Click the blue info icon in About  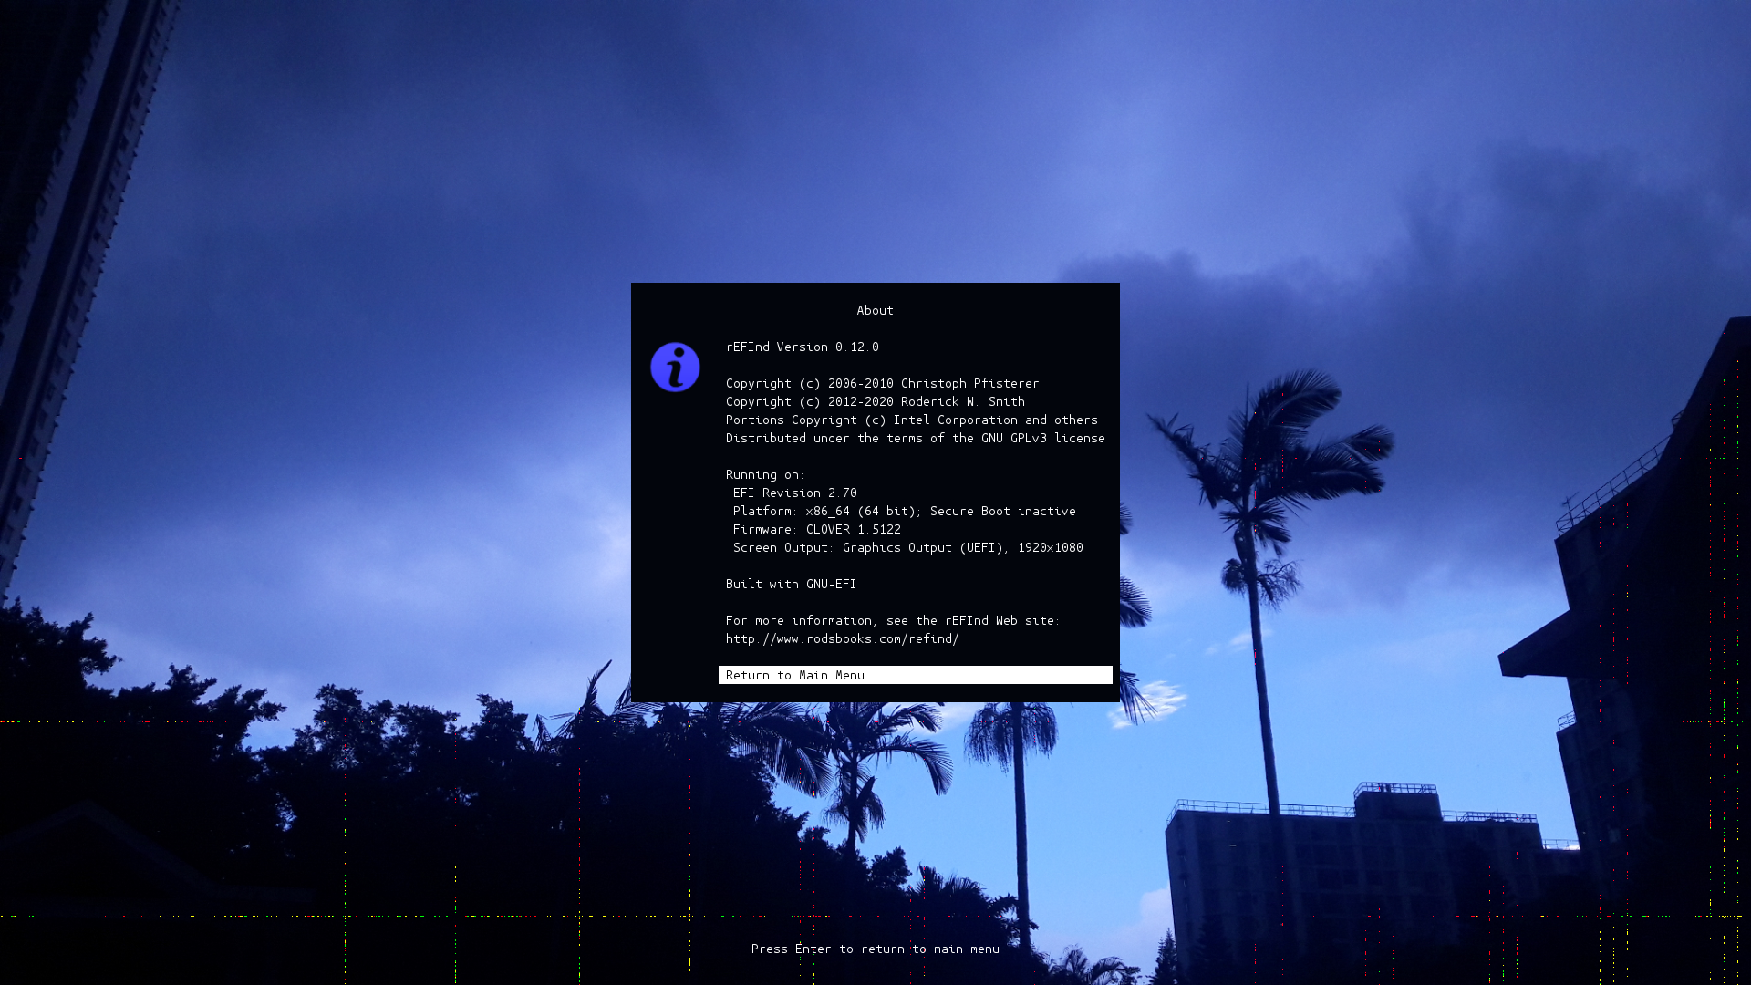675,367
